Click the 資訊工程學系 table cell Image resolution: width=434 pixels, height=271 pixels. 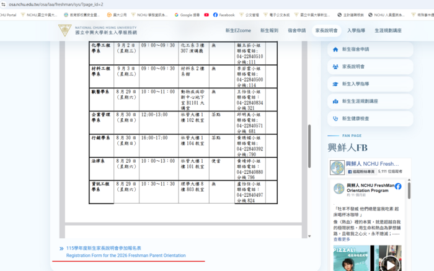pyautogui.click(x=101, y=192)
